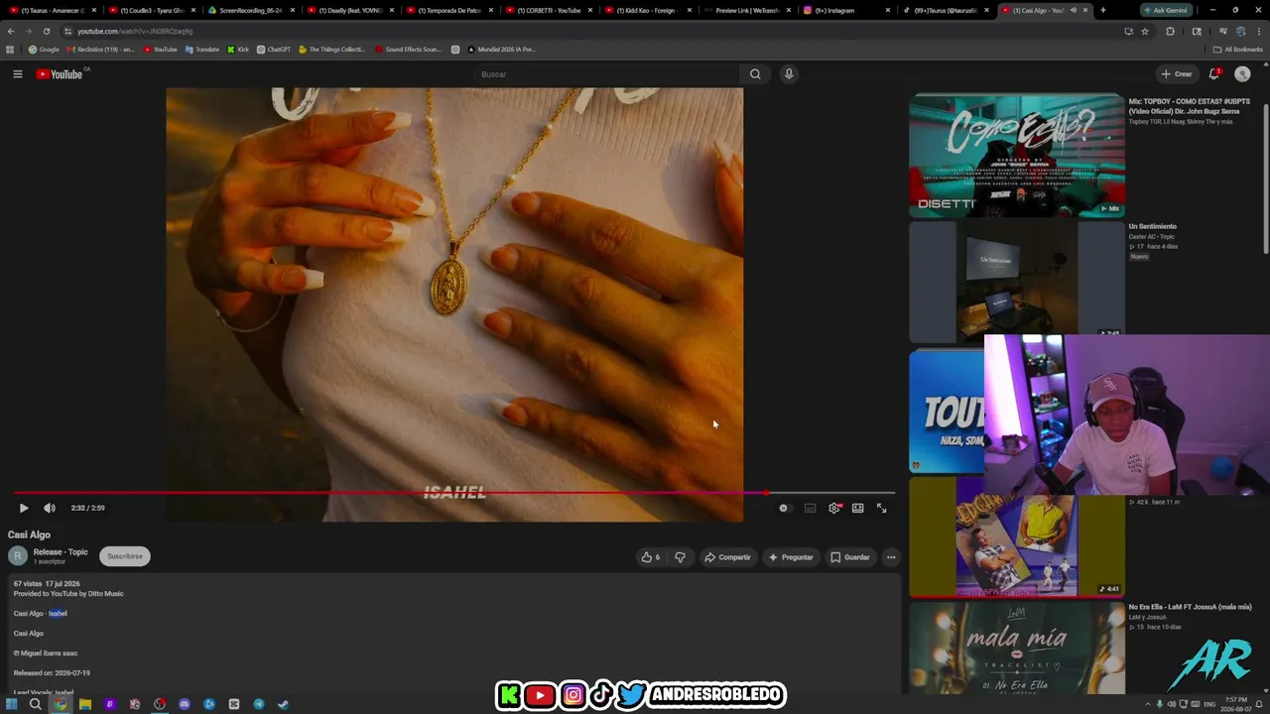Open Discord from the taskbar
This screenshot has width=1270, height=714.
(x=185, y=704)
